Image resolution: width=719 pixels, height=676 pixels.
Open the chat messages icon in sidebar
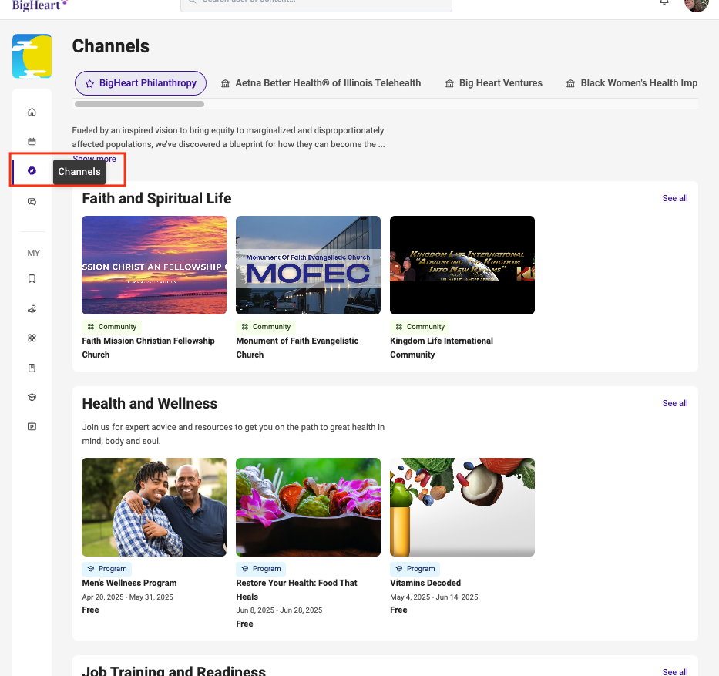32,201
